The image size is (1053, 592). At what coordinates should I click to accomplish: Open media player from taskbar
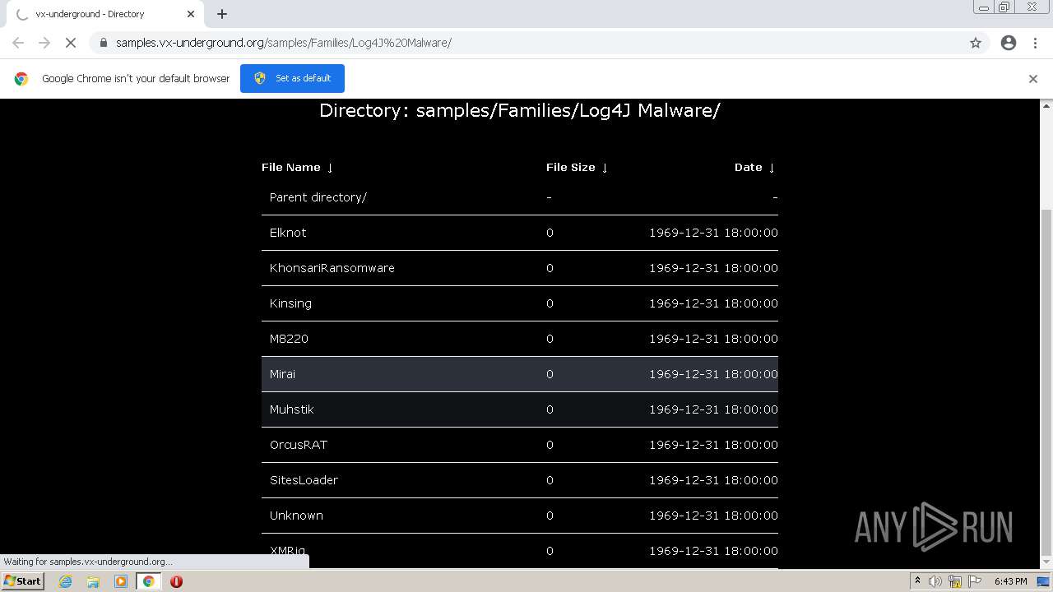click(121, 581)
